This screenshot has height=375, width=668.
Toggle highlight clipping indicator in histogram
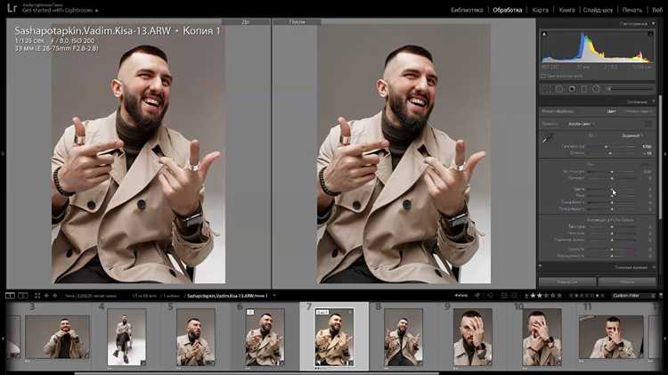click(650, 34)
